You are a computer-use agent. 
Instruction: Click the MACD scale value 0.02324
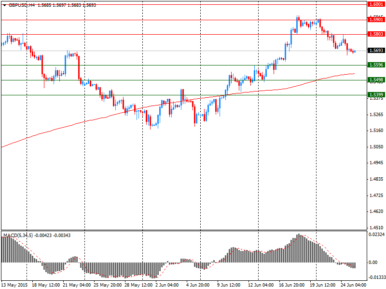click(376, 235)
